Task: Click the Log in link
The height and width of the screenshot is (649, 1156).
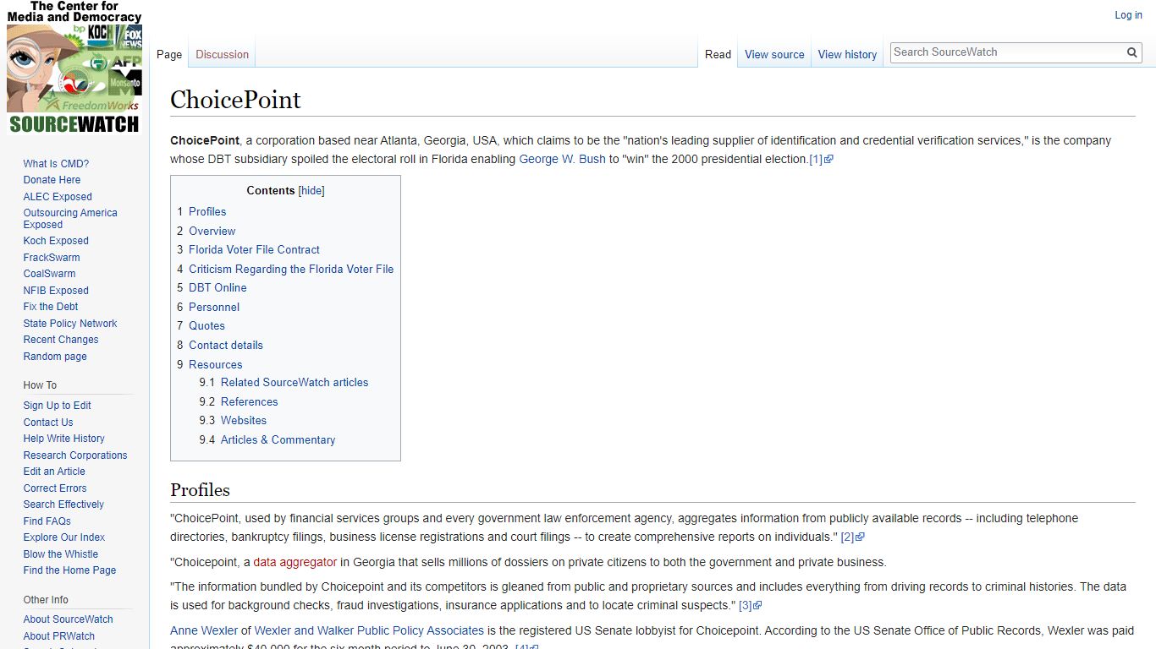Action: pos(1128,15)
